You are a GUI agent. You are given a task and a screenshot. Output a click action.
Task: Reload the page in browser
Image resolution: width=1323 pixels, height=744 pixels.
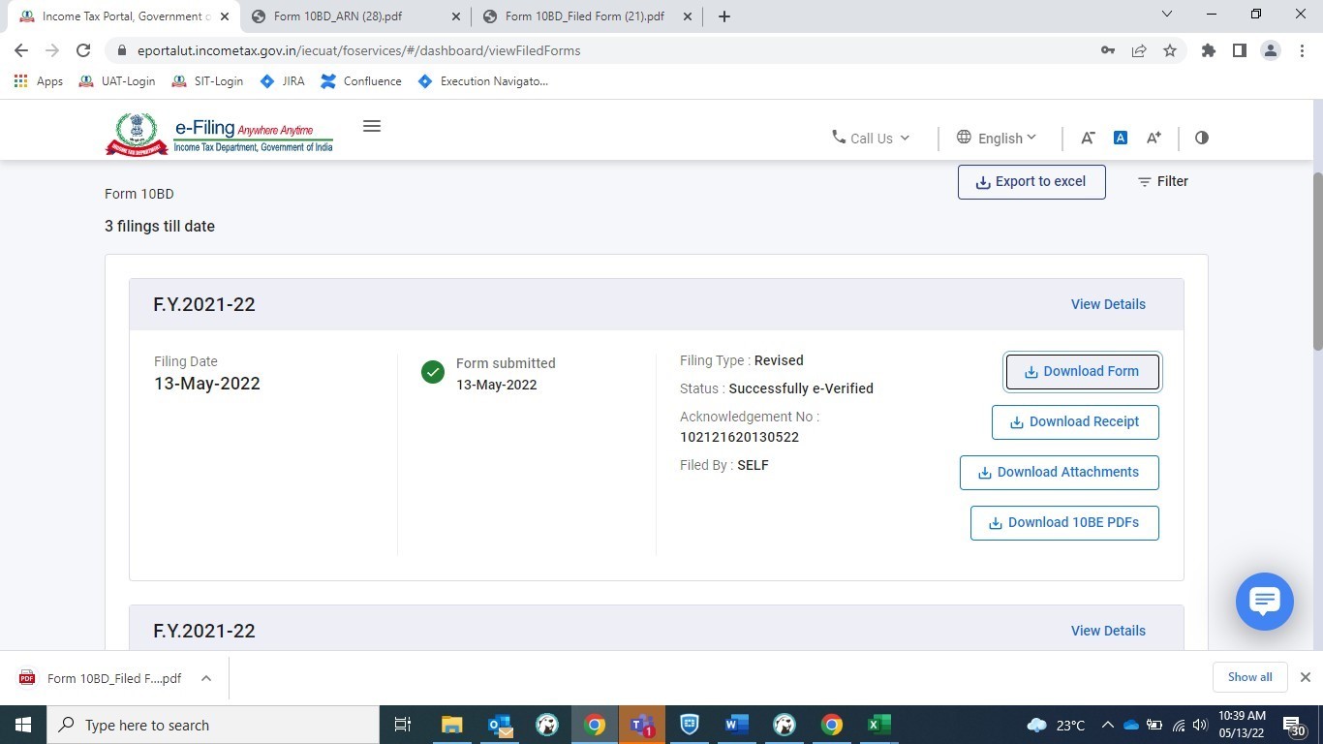(x=83, y=50)
